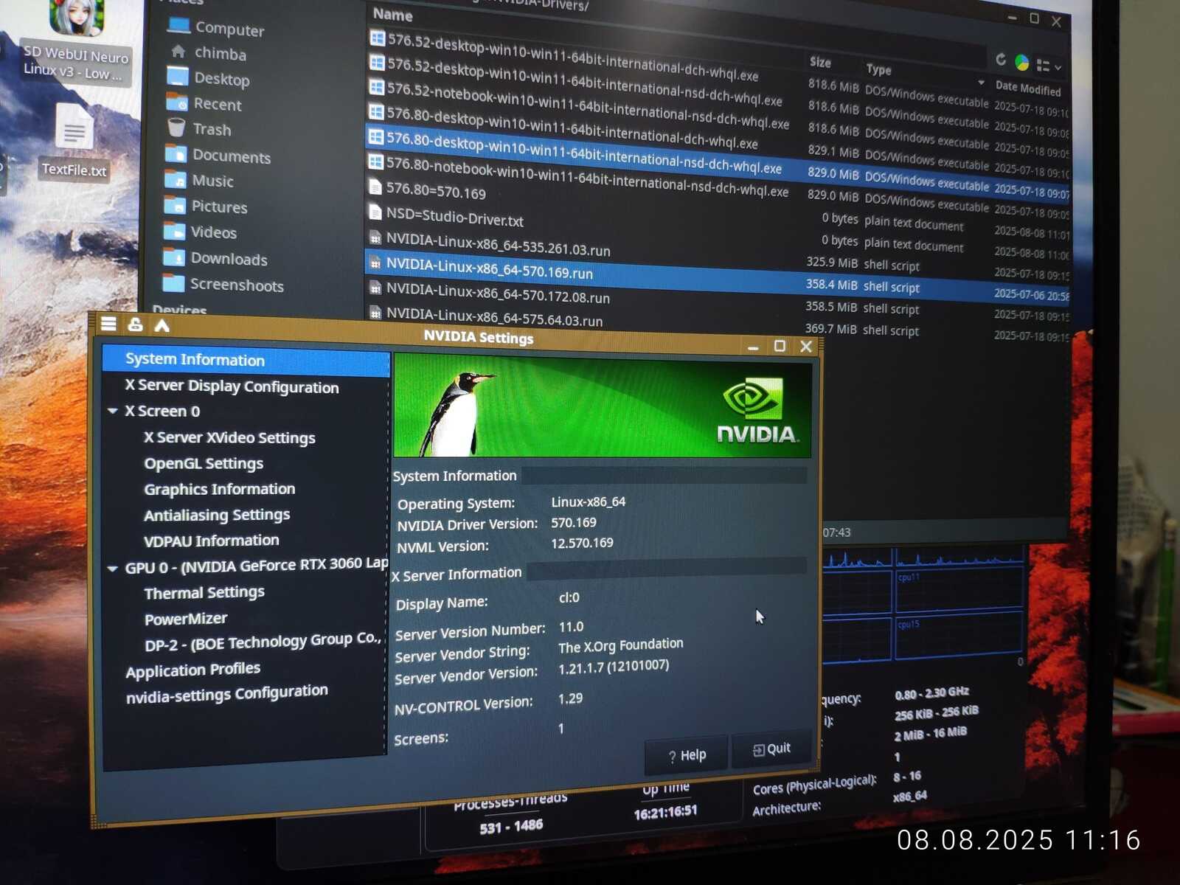Open Trash in the file manager sidebar

pyautogui.click(x=199, y=128)
